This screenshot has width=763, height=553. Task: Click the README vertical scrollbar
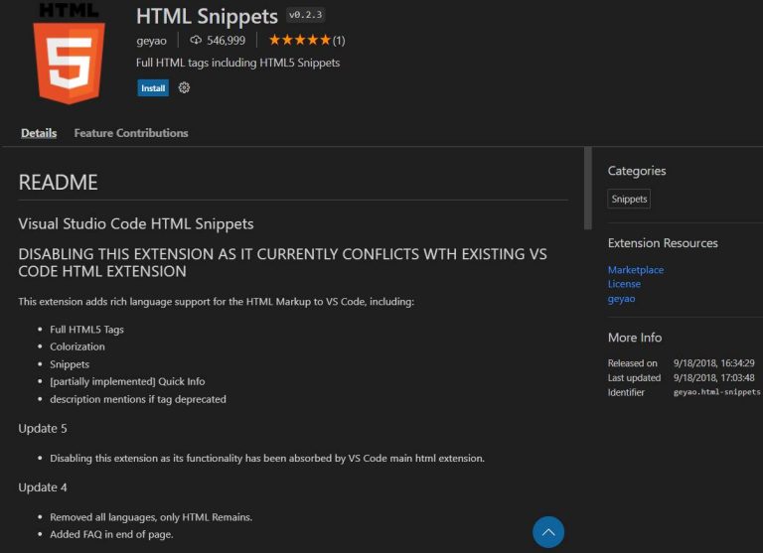[588, 189]
